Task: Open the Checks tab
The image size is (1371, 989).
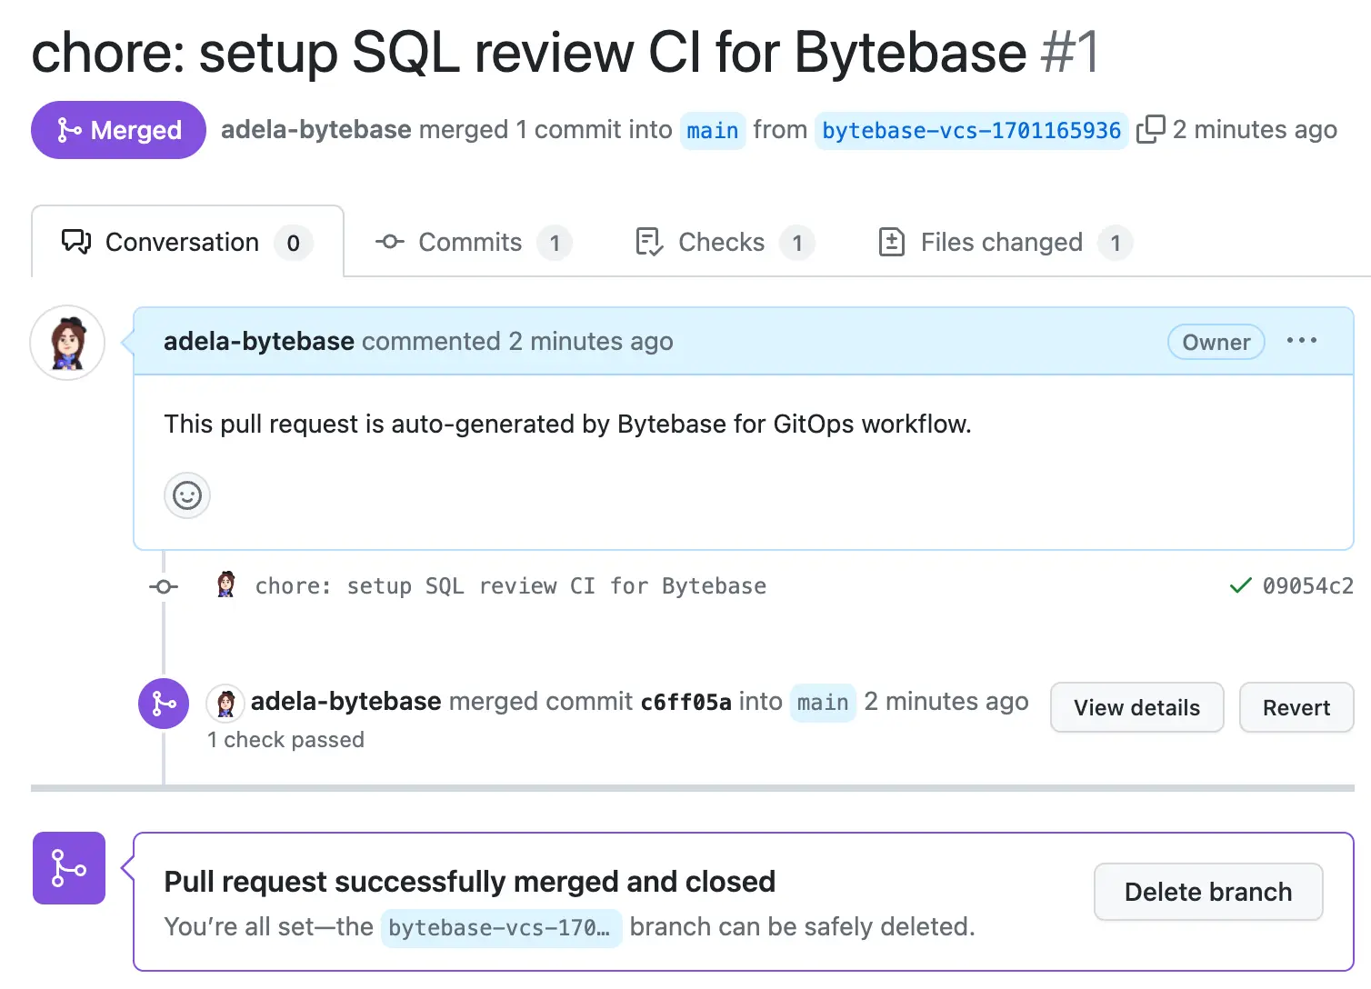Action: (x=725, y=243)
